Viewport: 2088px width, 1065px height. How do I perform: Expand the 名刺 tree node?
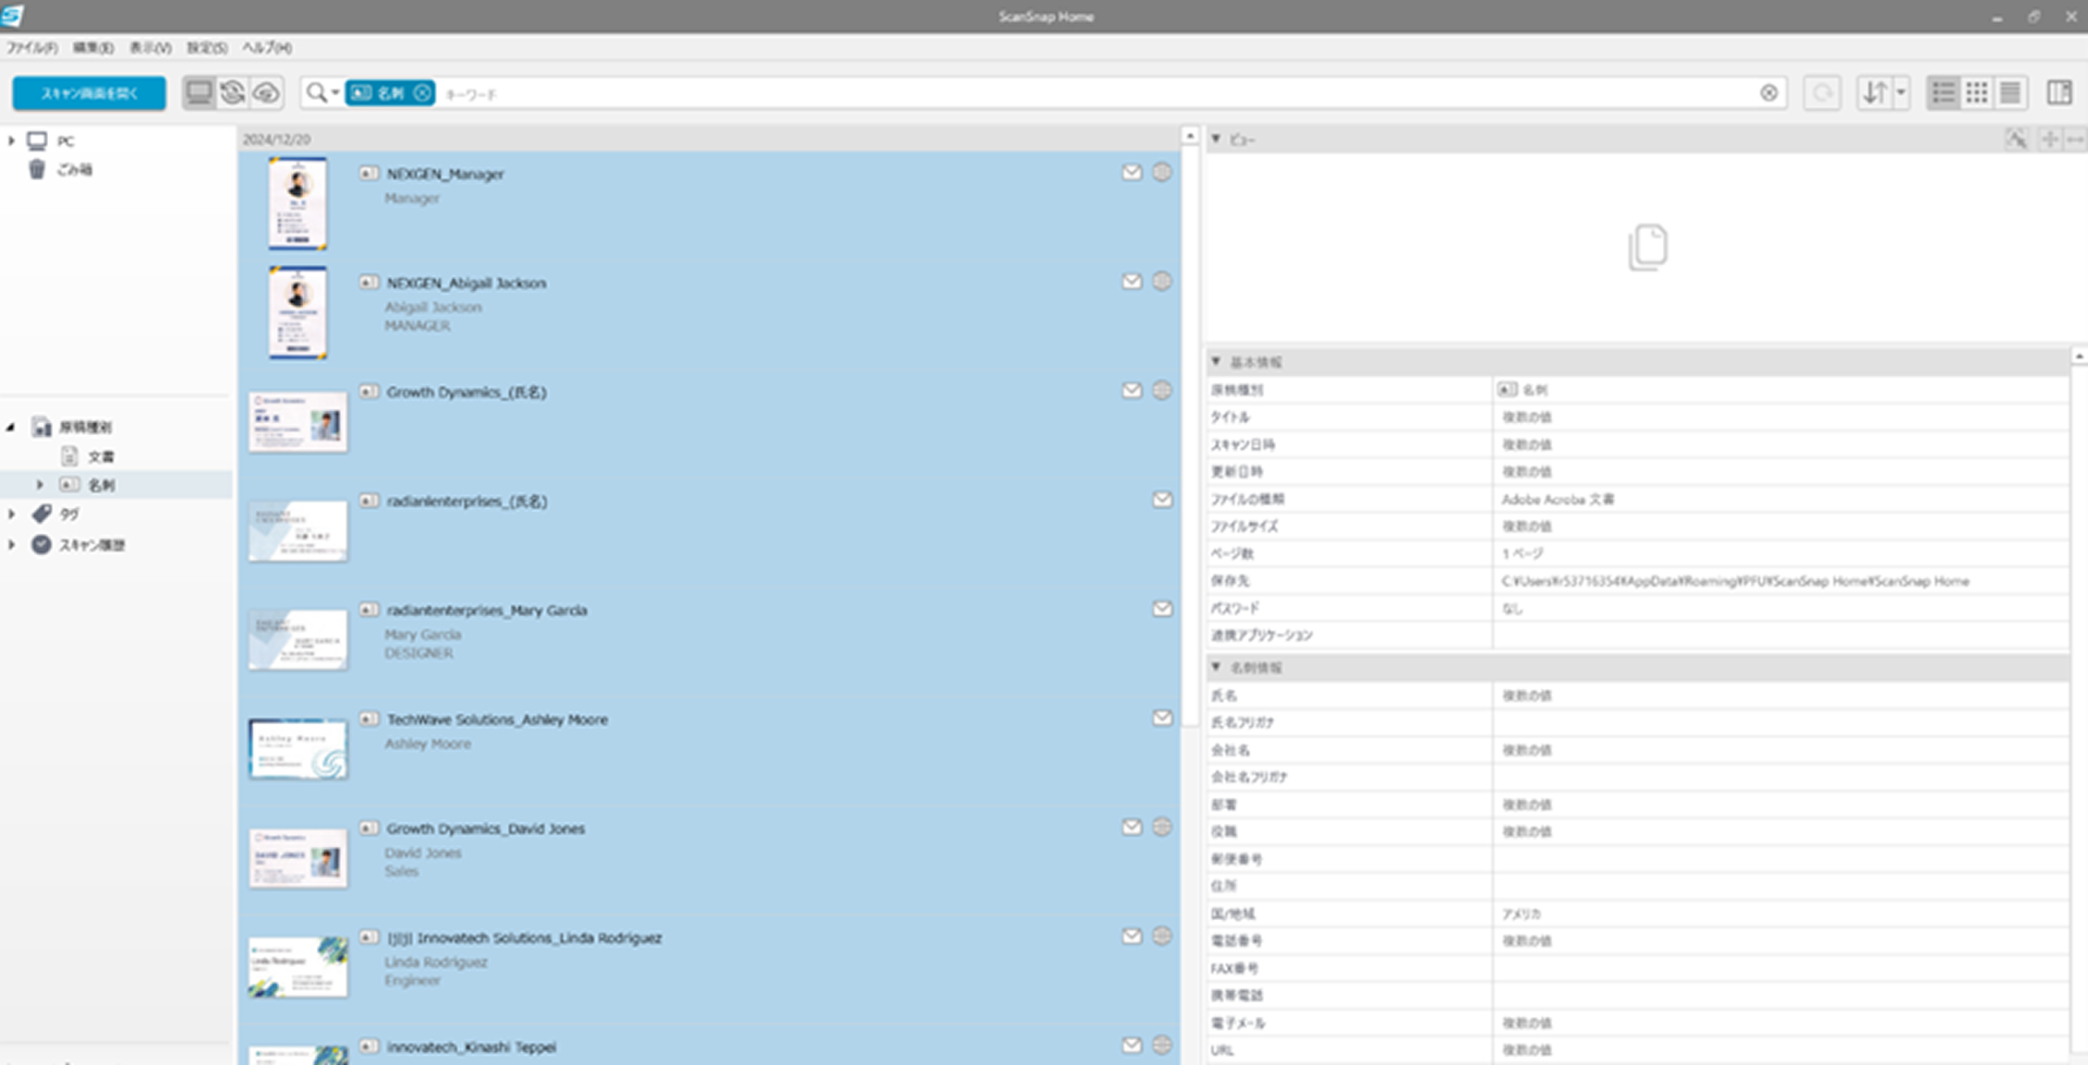(40, 484)
